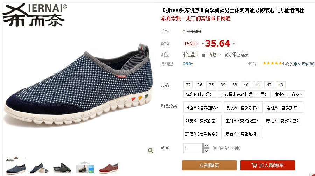The image size is (315, 176).
Task: Select the black shoe thumbnail
Action: [62, 168]
